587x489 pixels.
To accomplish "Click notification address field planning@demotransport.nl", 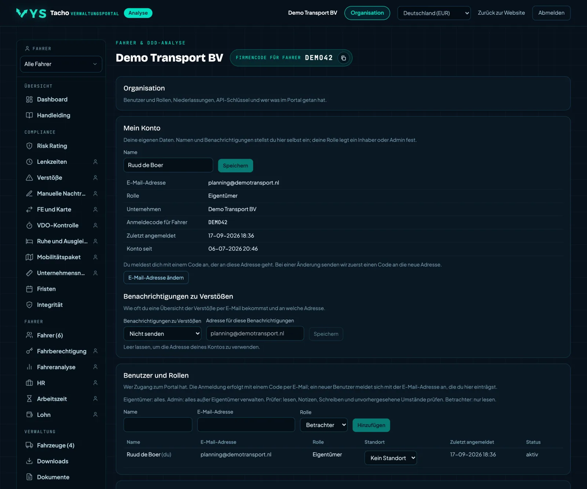I will click(255, 334).
